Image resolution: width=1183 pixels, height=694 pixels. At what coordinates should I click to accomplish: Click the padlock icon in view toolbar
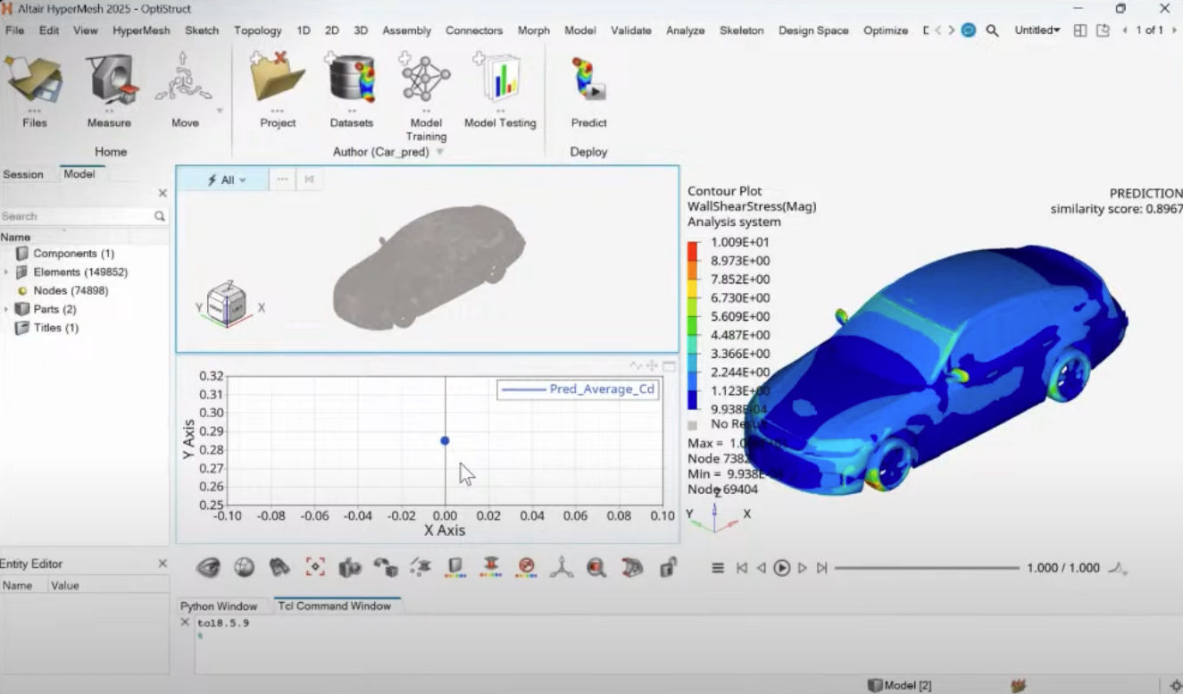click(667, 567)
